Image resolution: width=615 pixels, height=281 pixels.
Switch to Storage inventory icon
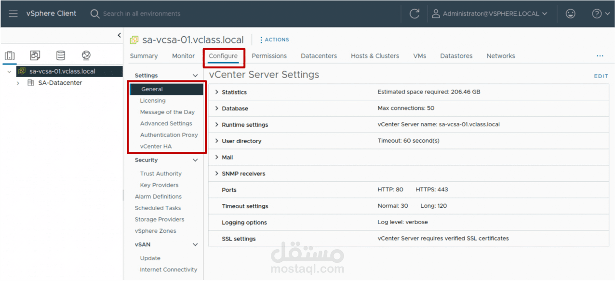pyautogui.click(x=61, y=55)
